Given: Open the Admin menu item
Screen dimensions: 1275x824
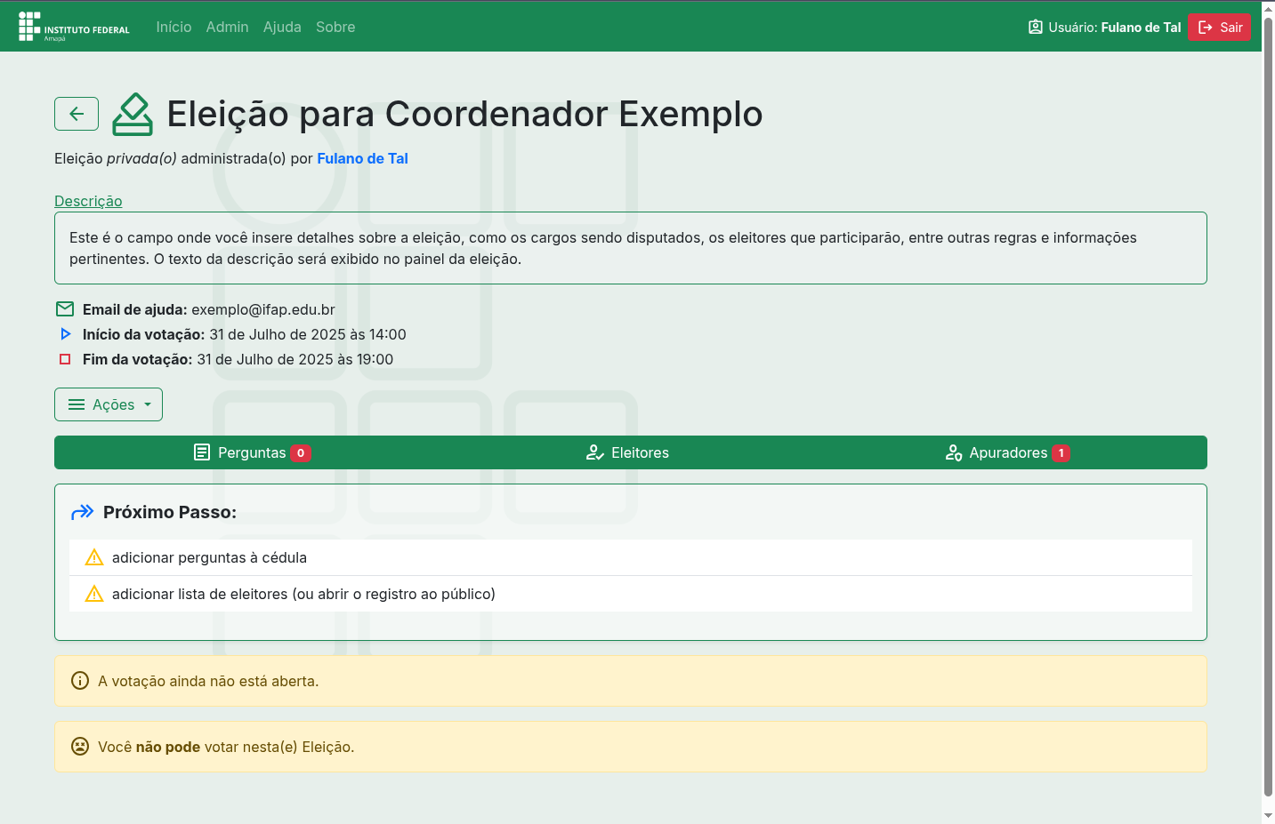Looking at the screenshot, I should (x=227, y=27).
